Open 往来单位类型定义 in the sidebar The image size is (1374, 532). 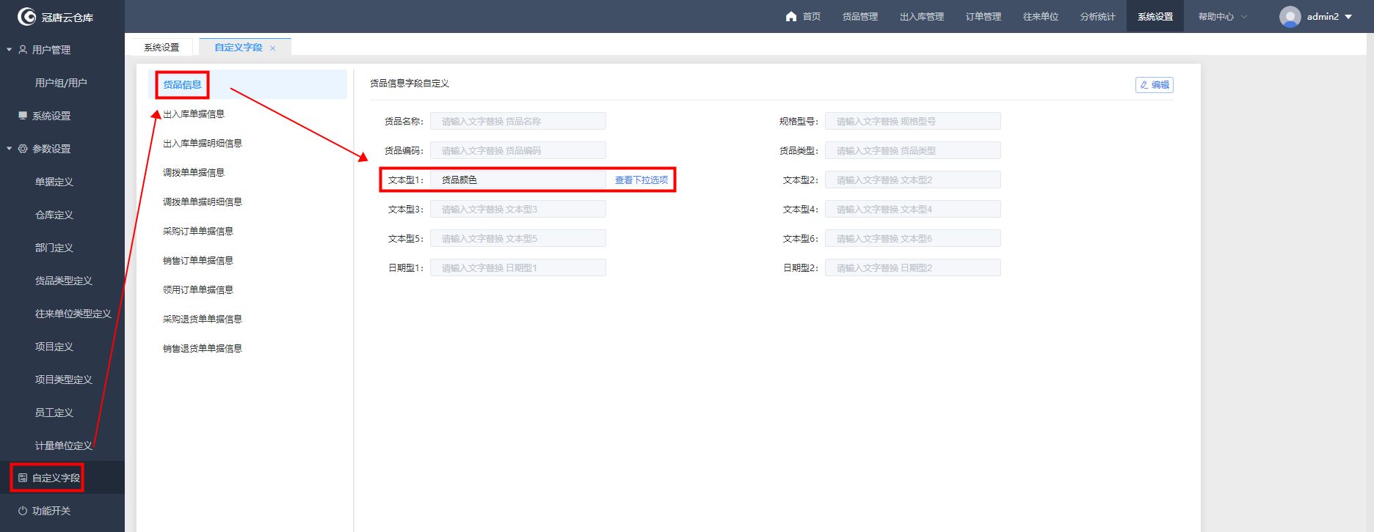click(x=73, y=314)
